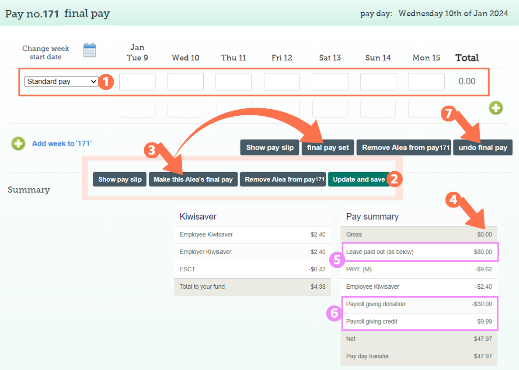The image size is (519, 370).
Task: Click the Thu 11 hours entry box
Action: 233,81
